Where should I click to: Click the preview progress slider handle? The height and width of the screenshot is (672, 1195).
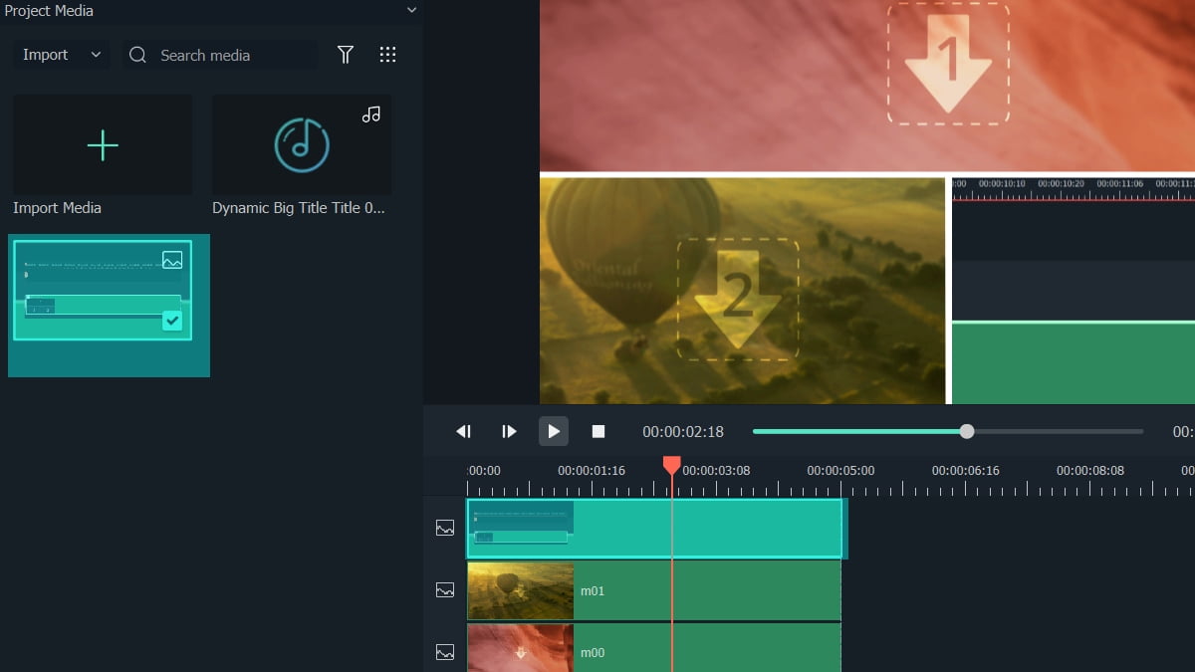click(967, 431)
